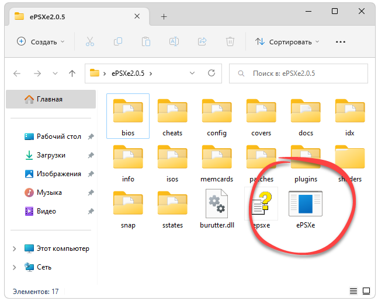Viewport: 378px width, 301px height.
Task: Close the ePSXe2.0.5 tab
Action: pos(137,16)
